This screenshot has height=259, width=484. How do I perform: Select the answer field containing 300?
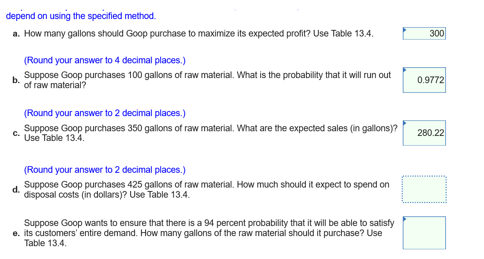pyautogui.click(x=424, y=33)
